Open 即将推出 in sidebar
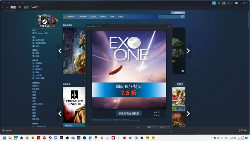The image size is (250, 141). pos(39,69)
